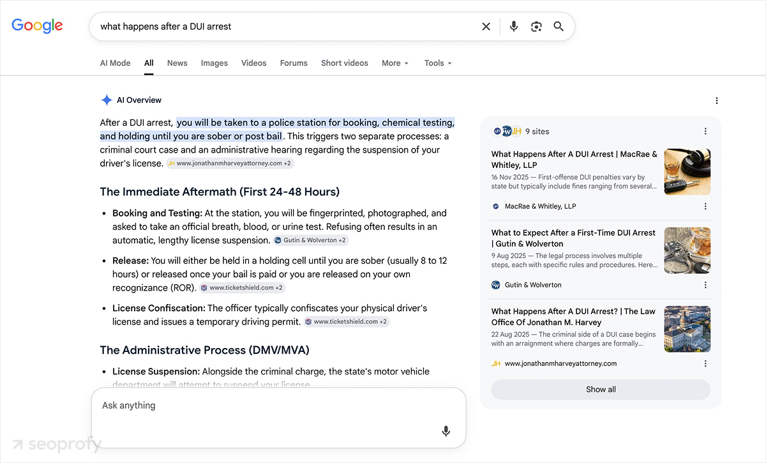Switch to the Videos tab

click(254, 63)
